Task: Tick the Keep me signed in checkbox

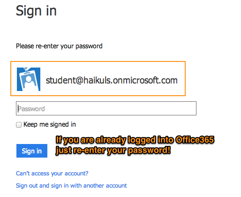Action: point(19,125)
